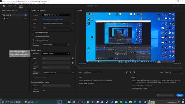The width and height of the screenshot is (185, 104).
Task: Uncheck the Level match-source checkbox
Action: tap(73, 63)
